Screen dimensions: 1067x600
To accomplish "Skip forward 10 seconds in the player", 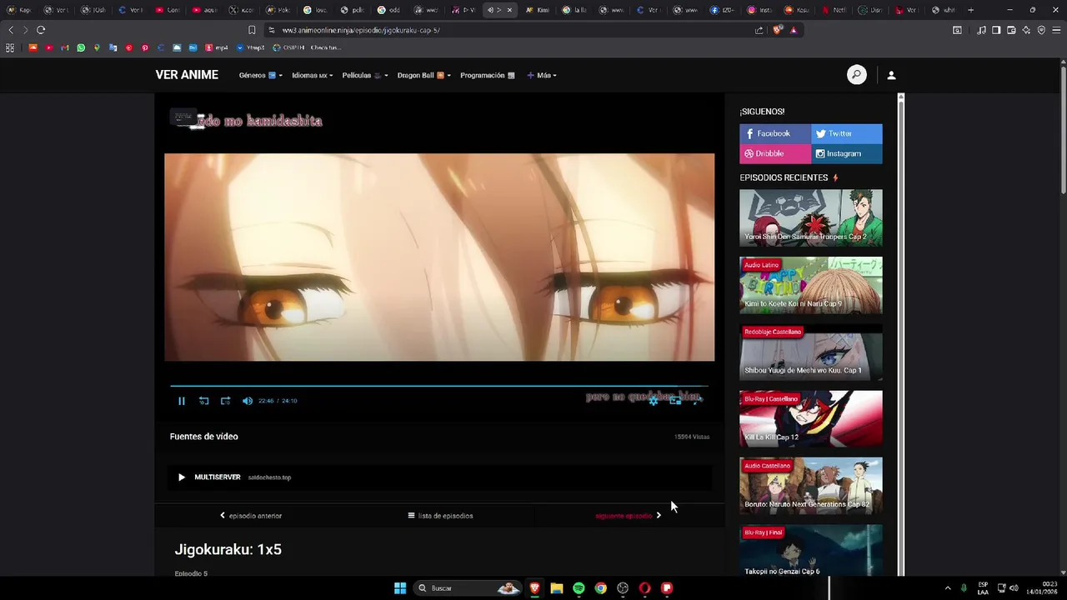I will [225, 401].
